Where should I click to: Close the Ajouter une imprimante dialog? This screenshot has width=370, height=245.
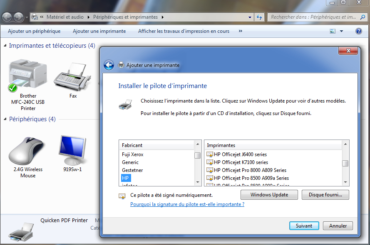click(348, 51)
